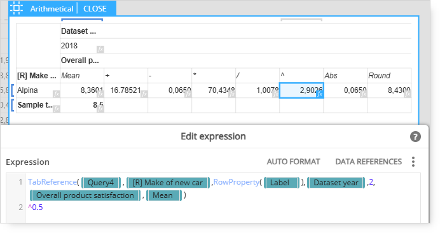
Task: Click line number 1 in expression gutter
Action: [x=20, y=182]
